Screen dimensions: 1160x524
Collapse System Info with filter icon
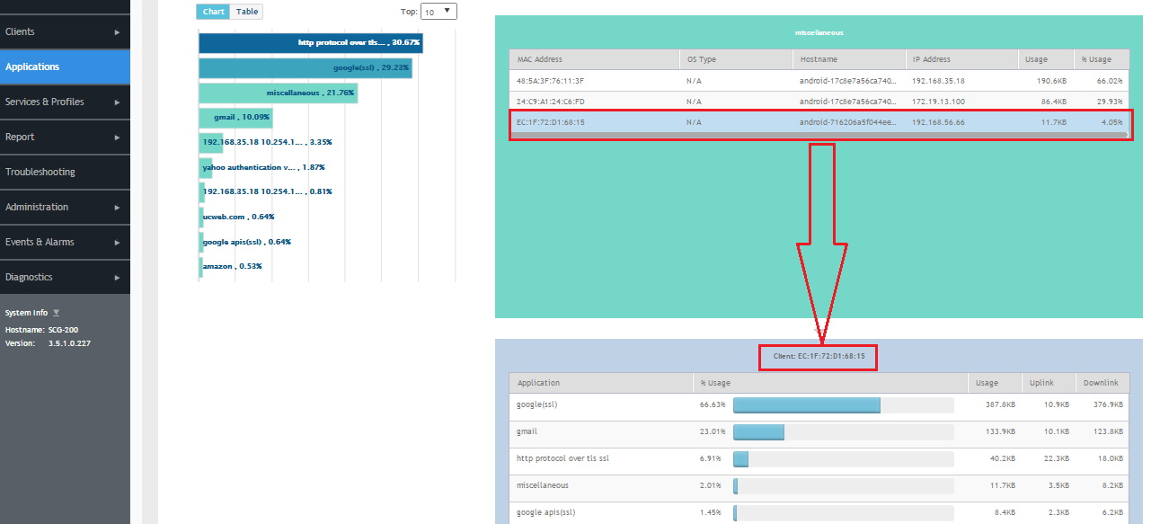point(57,313)
